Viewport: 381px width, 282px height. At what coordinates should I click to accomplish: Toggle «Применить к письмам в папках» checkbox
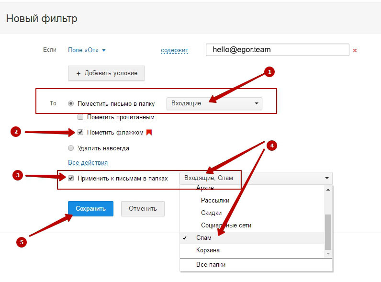pyautogui.click(x=71, y=178)
